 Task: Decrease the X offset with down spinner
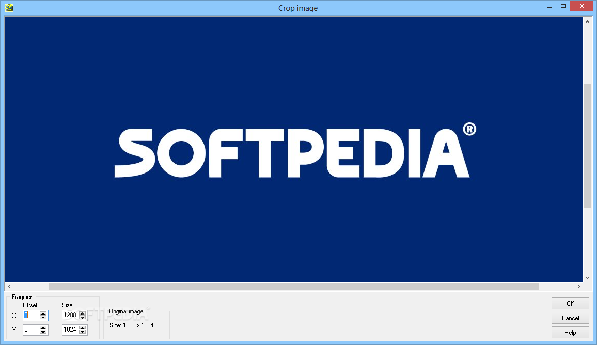pos(43,317)
